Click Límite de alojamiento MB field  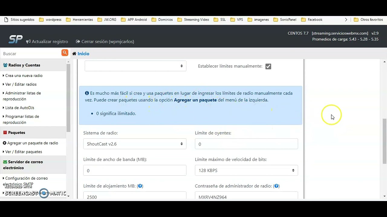135,195
